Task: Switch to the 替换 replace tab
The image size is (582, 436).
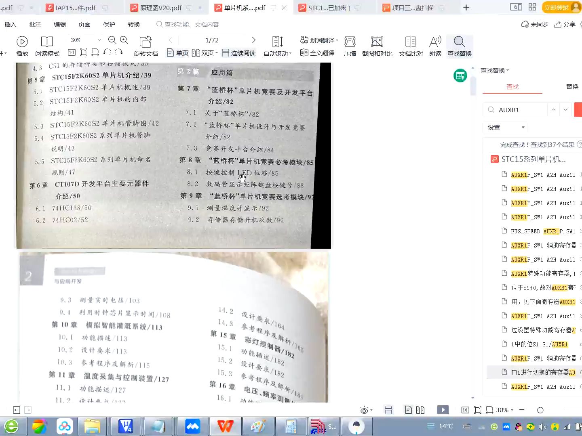Action: point(572,86)
